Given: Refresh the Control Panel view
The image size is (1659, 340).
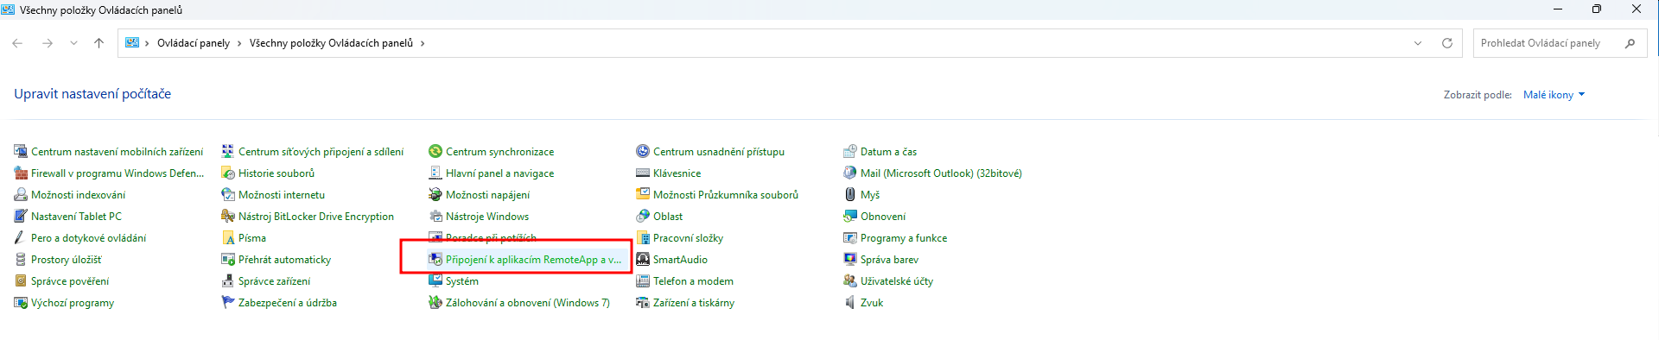Looking at the screenshot, I should point(1447,43).
